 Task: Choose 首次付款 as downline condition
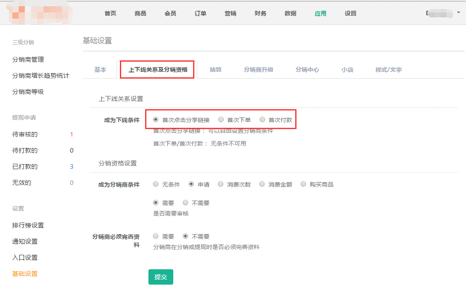(262, 120)
